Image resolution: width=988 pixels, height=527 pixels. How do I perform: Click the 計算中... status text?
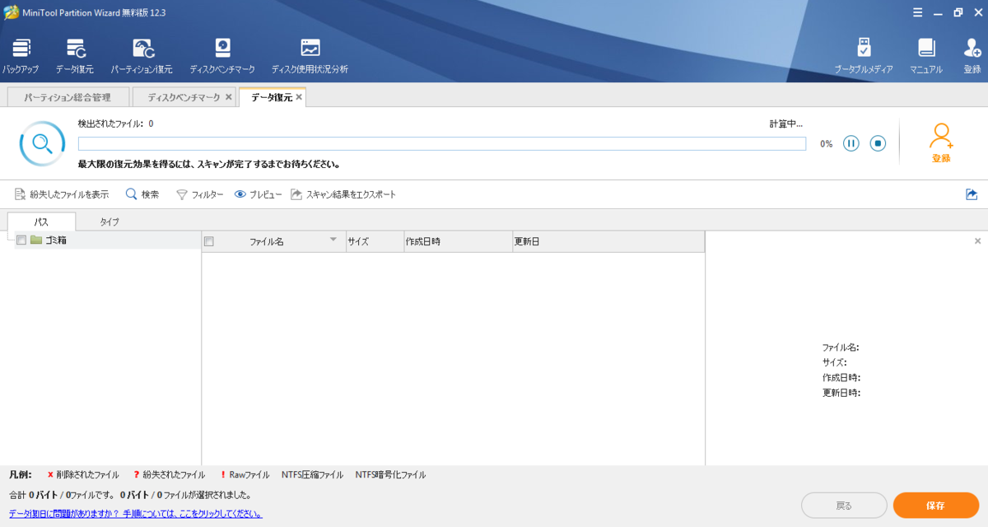click(785, 124)
